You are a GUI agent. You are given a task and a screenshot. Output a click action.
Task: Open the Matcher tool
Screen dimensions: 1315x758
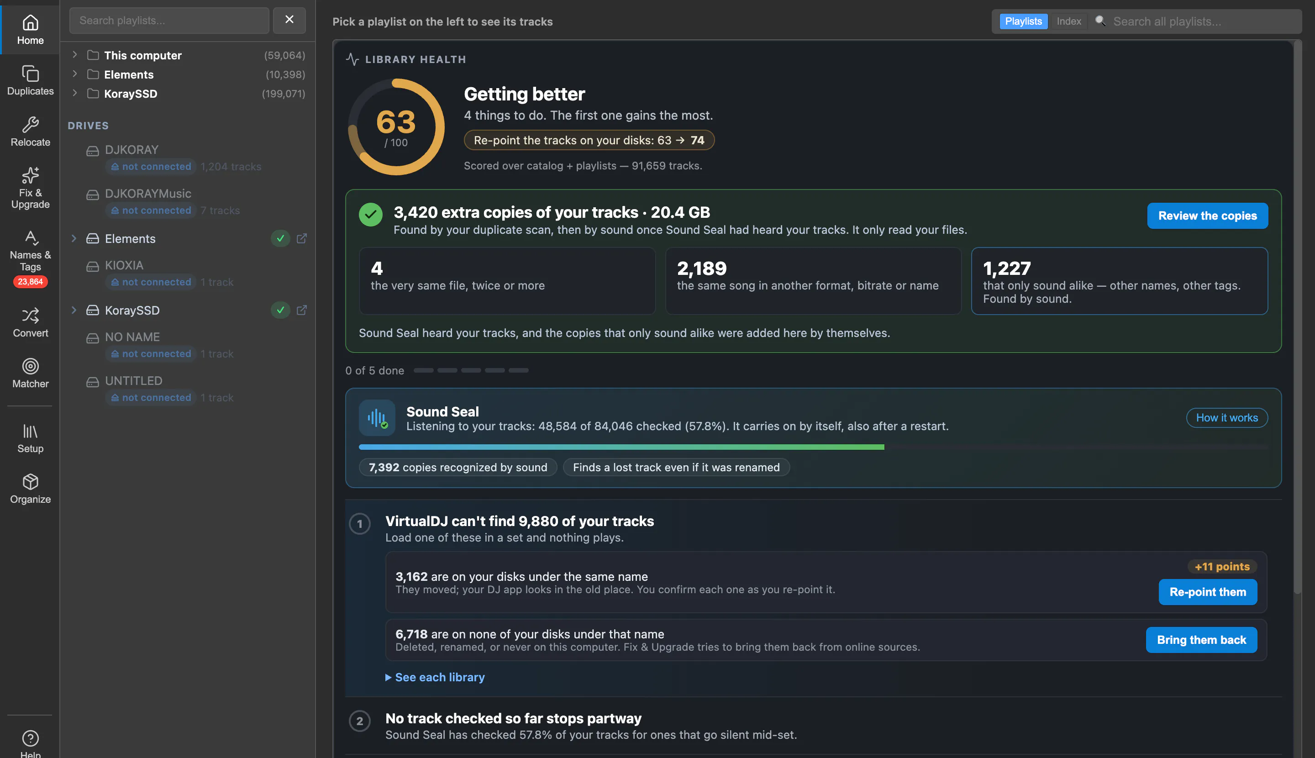(30, 373)
